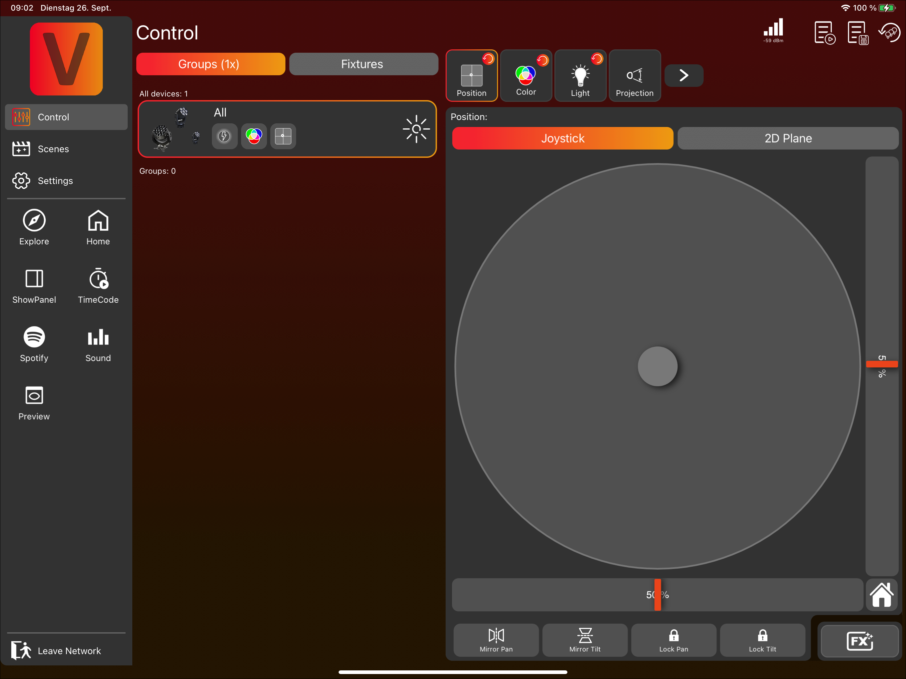Screen dimensions: 906x679
Task: Toggle Lock Pan
Action: pyautogui.click(x=673, y=640)
